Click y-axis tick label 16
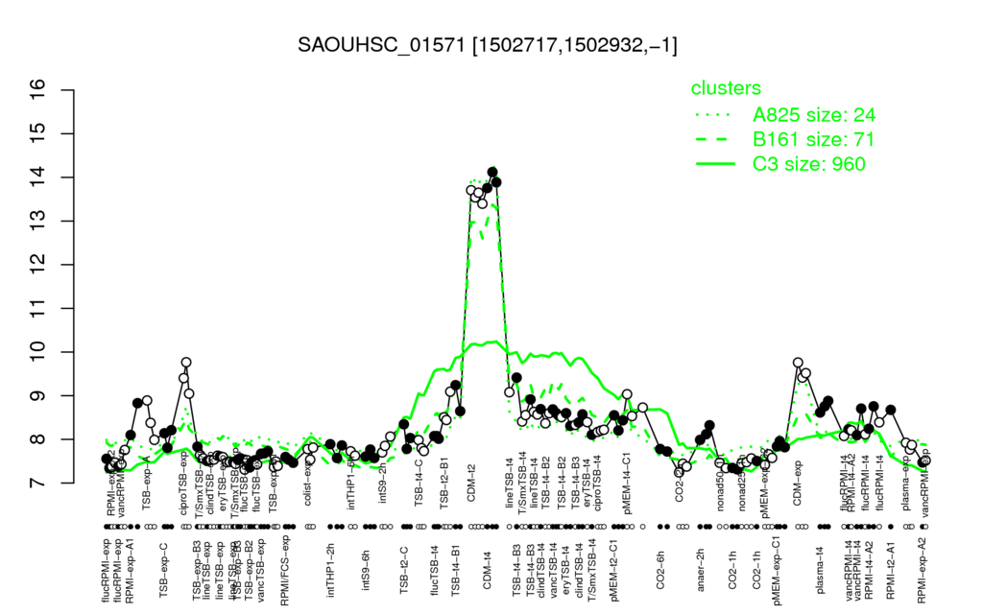The image size is (983, 614). pos(38,89)
